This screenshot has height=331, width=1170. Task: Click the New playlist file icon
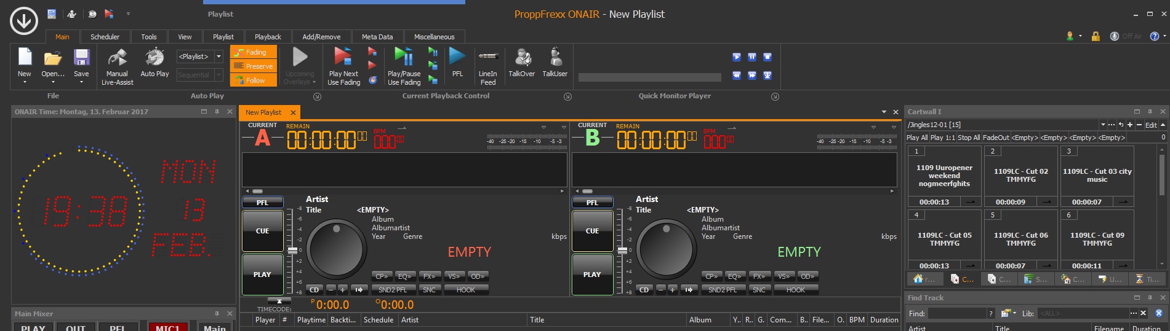point(25,58)
